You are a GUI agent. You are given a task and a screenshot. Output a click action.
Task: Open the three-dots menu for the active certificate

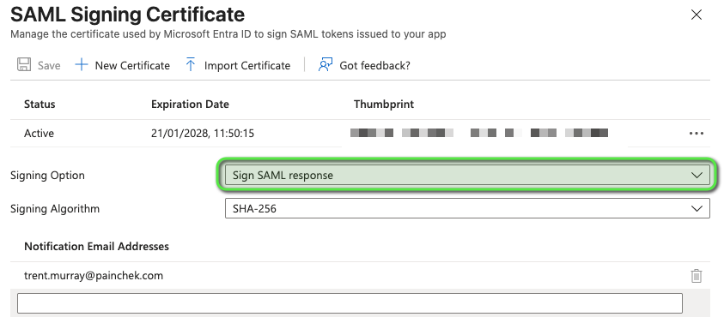pos(697,134)
